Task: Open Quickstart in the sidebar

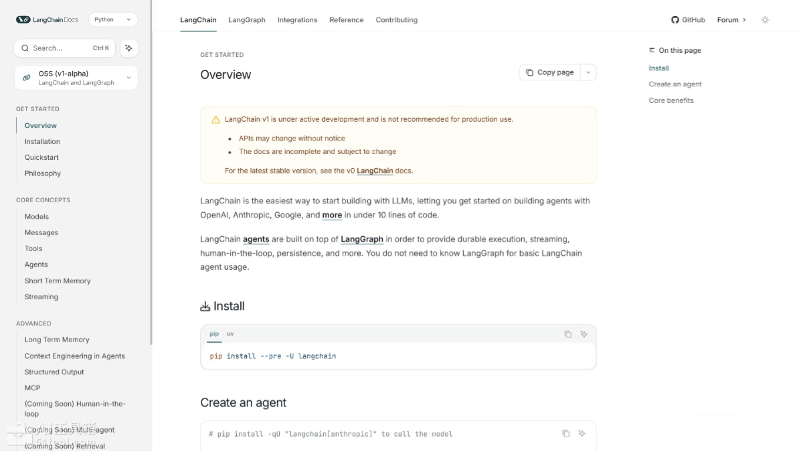Action: click(x=41, y=157)
